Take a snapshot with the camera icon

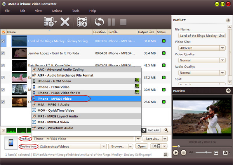(x=225, y=153)
